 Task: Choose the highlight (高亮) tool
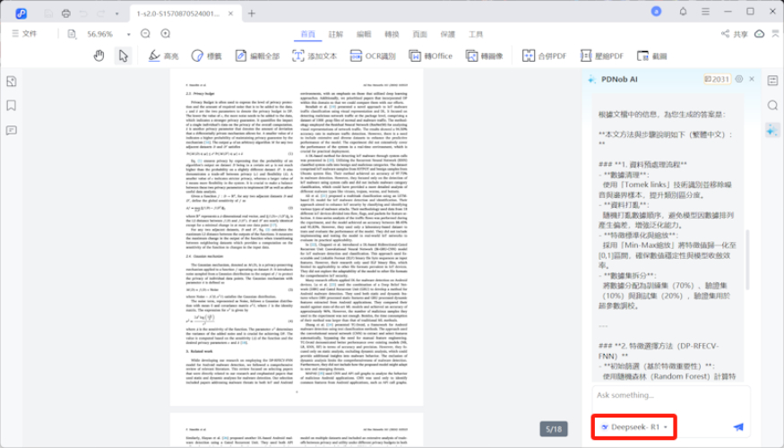pyautogui.click(x=163, y=56)
